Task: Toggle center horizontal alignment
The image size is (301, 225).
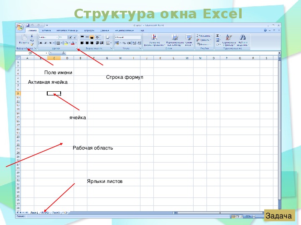Action: 87,43
